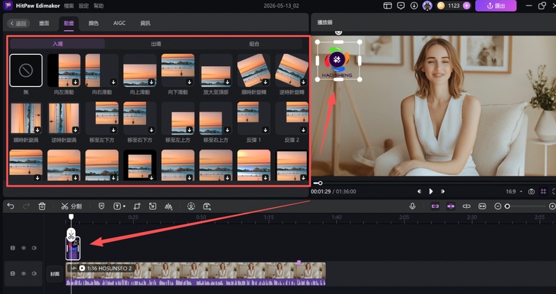
Task: Take a snapshot with camera icon
Action: coord(531,192)
